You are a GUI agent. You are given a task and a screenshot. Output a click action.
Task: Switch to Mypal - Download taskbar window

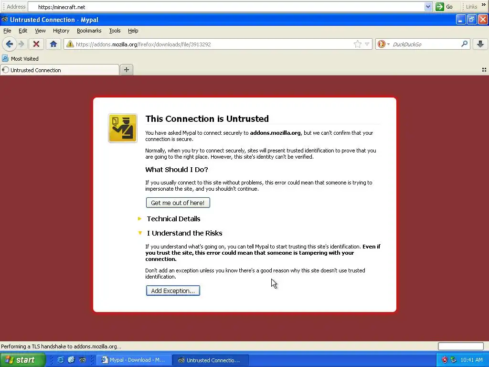click(134, 360)
